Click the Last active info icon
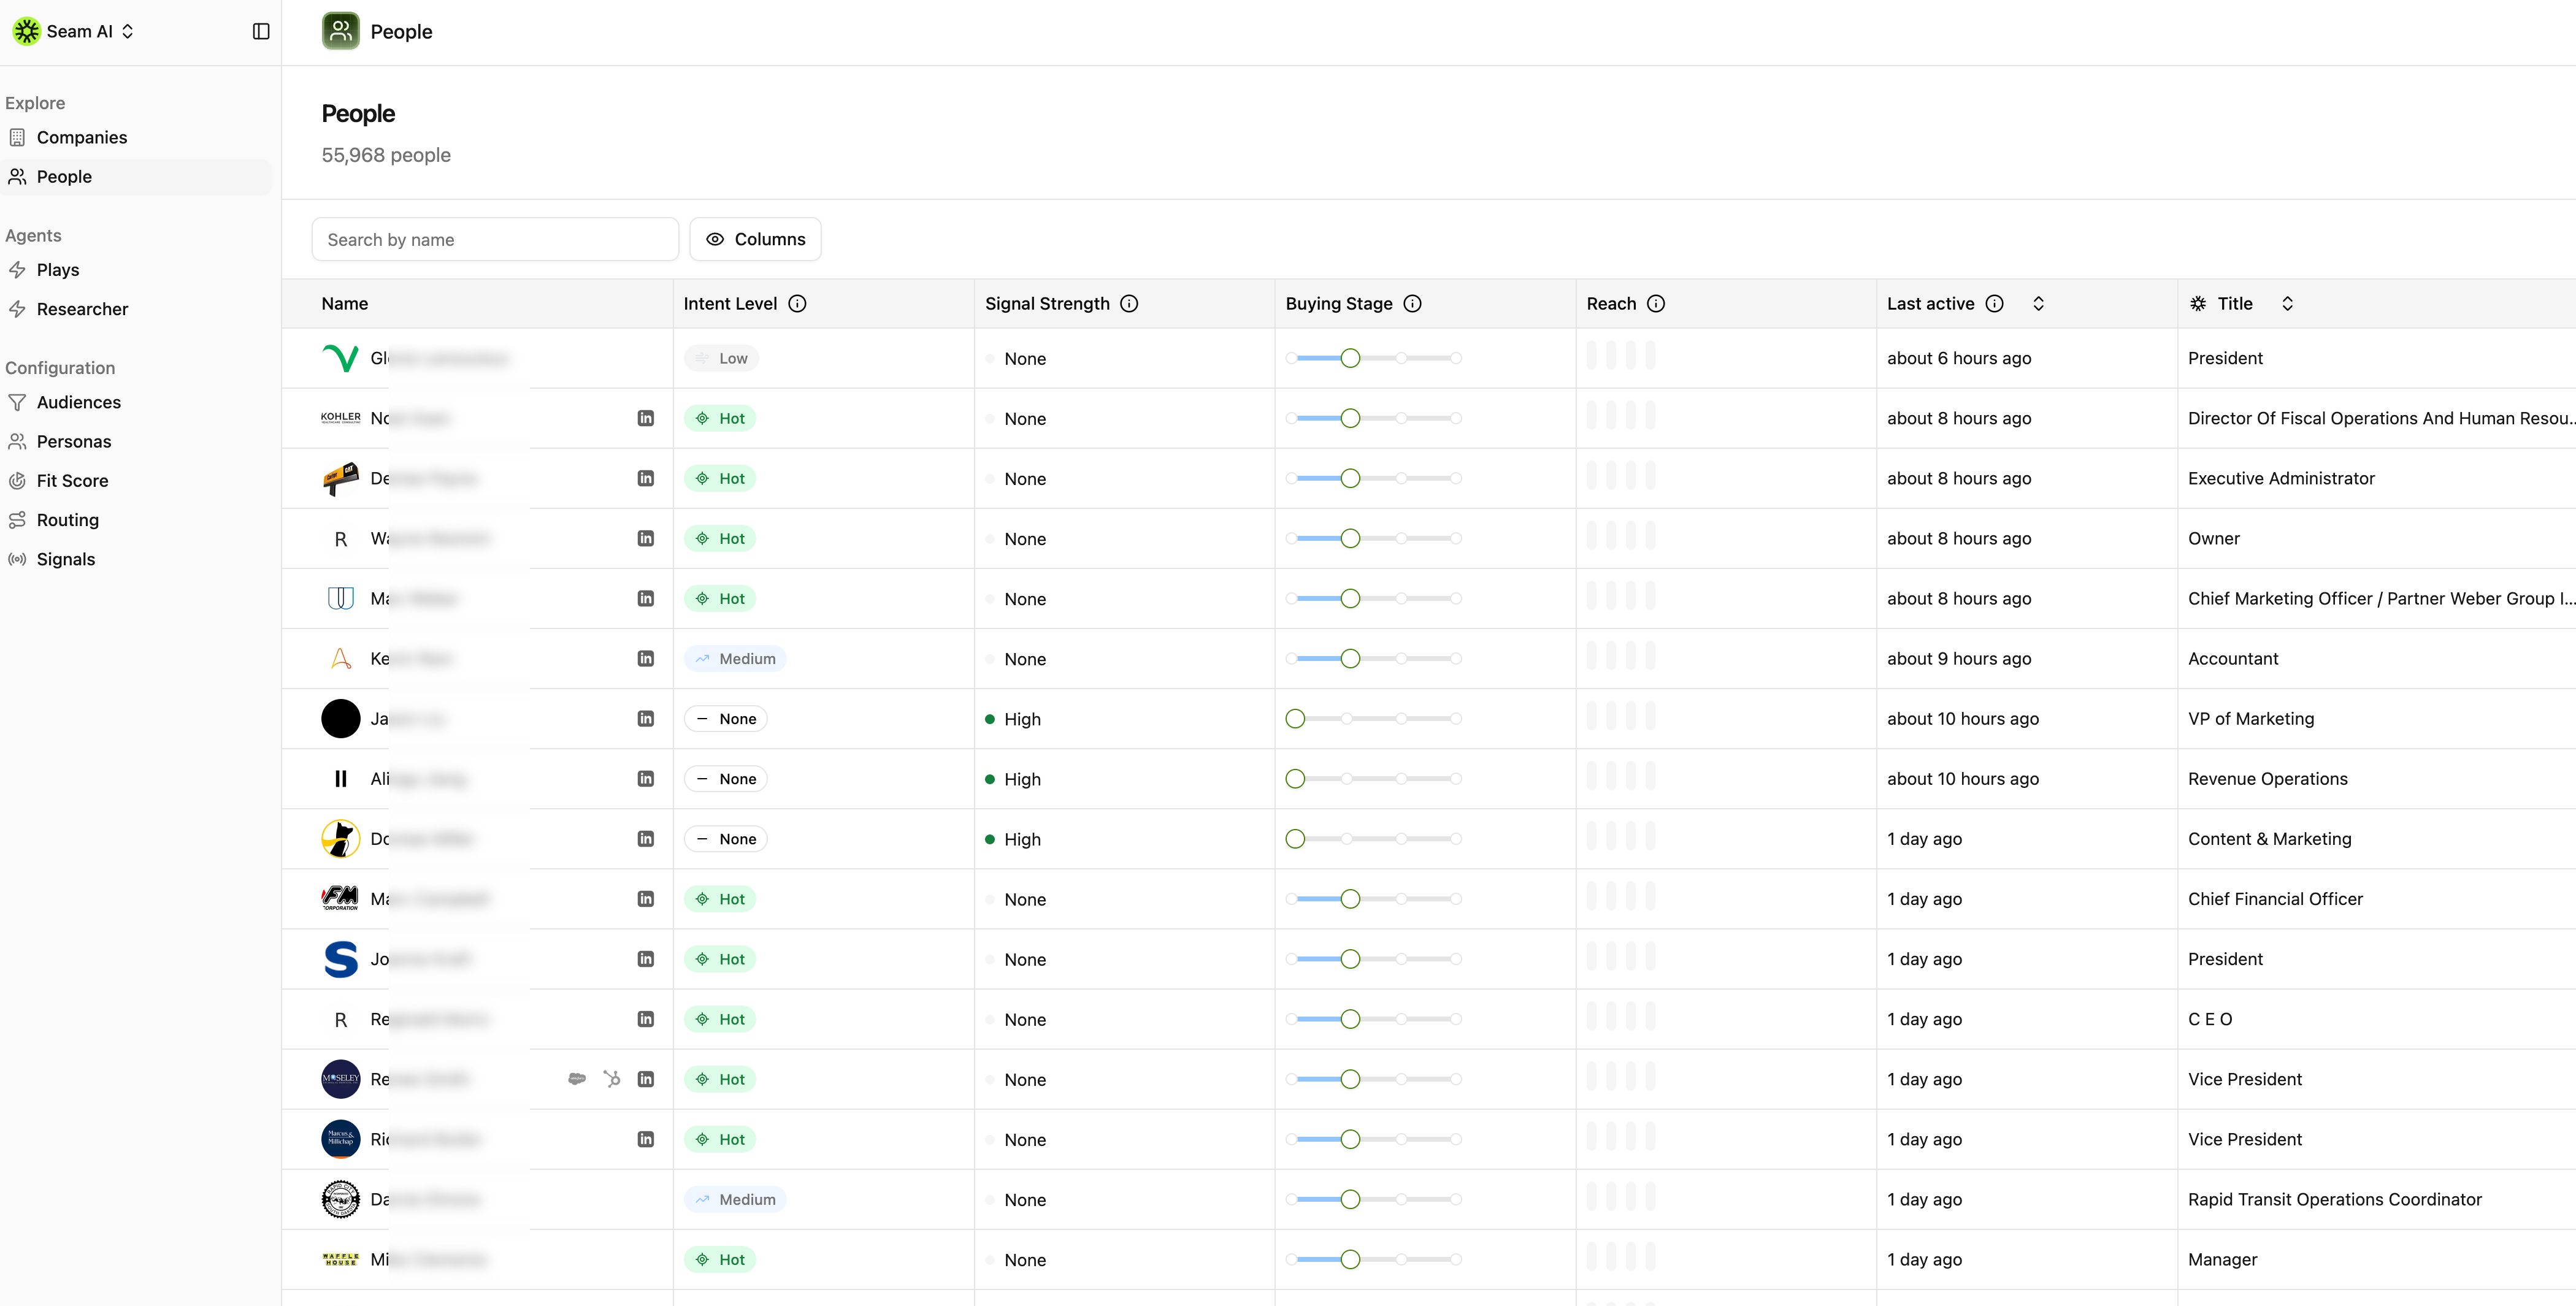 pyautogui.click(x=1994, y=303)
